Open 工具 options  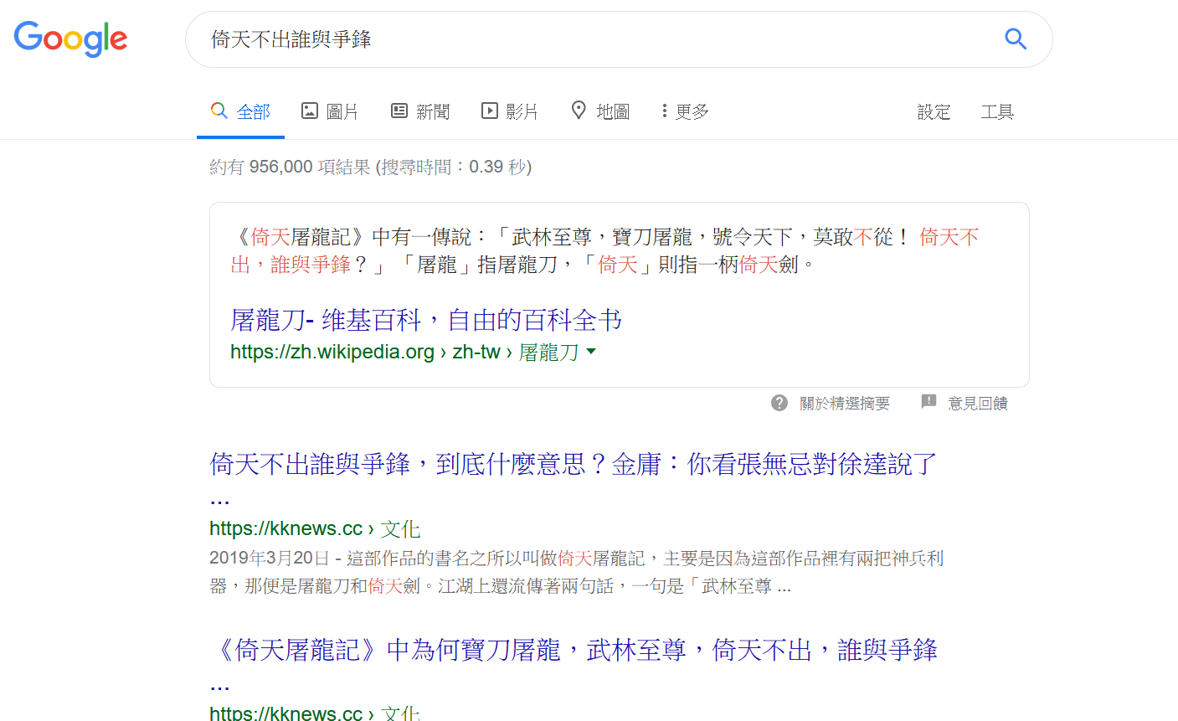click(997, 112)
